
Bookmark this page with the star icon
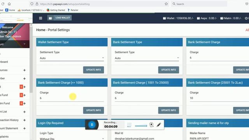click(x=166, y=4)
